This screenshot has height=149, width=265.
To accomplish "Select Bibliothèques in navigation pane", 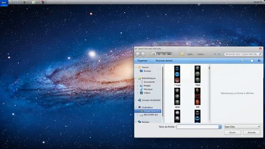I will [149, 78].
